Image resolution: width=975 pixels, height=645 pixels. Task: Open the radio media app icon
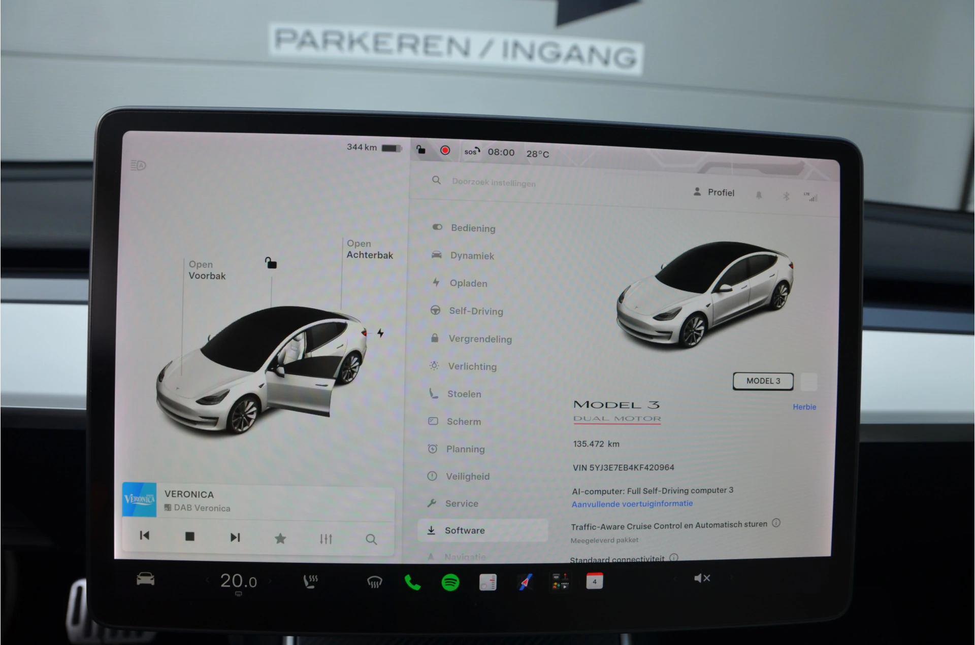(x=488, y=582)
